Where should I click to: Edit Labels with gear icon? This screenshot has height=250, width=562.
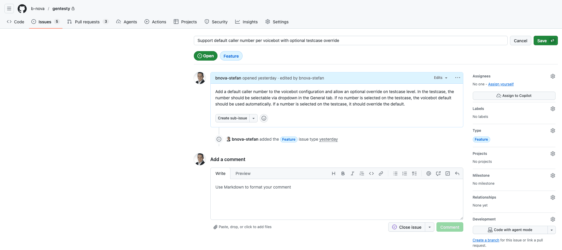tap(553, 109)
